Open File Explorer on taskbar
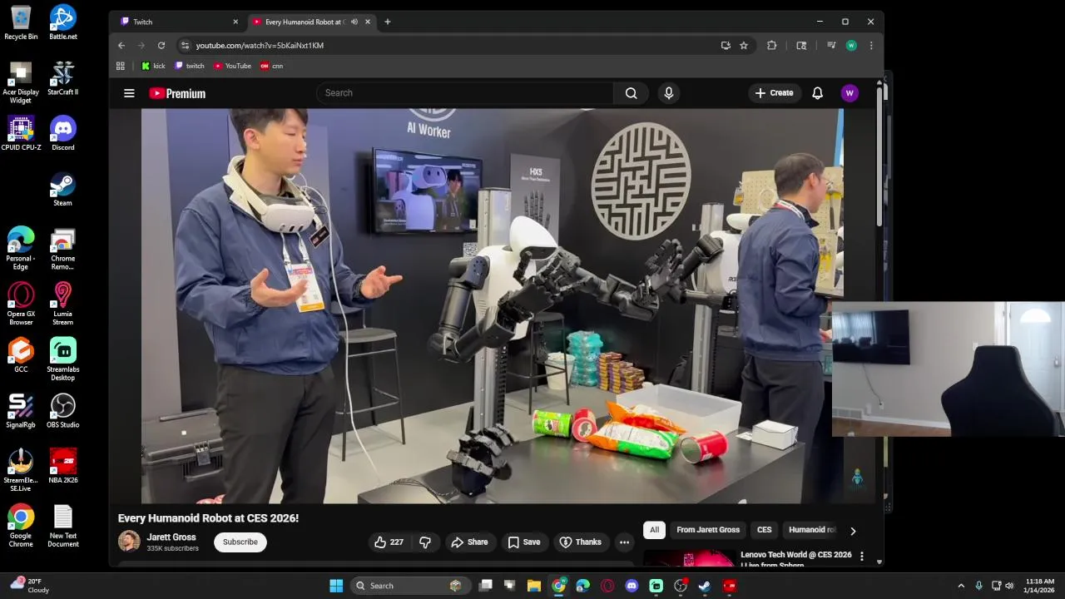The width and height of the screenshot is (1065, 599). tap(534, 586)
